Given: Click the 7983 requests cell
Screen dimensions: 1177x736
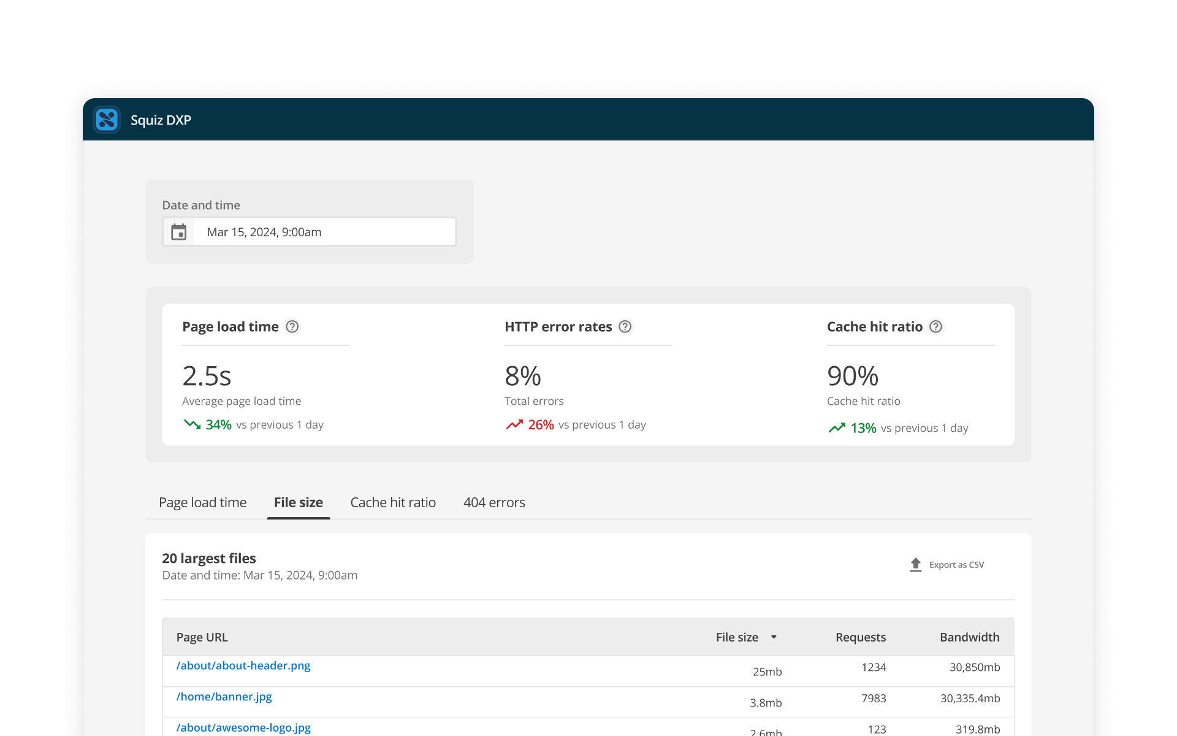Looking at the screenshot, I should click(874, 699).
